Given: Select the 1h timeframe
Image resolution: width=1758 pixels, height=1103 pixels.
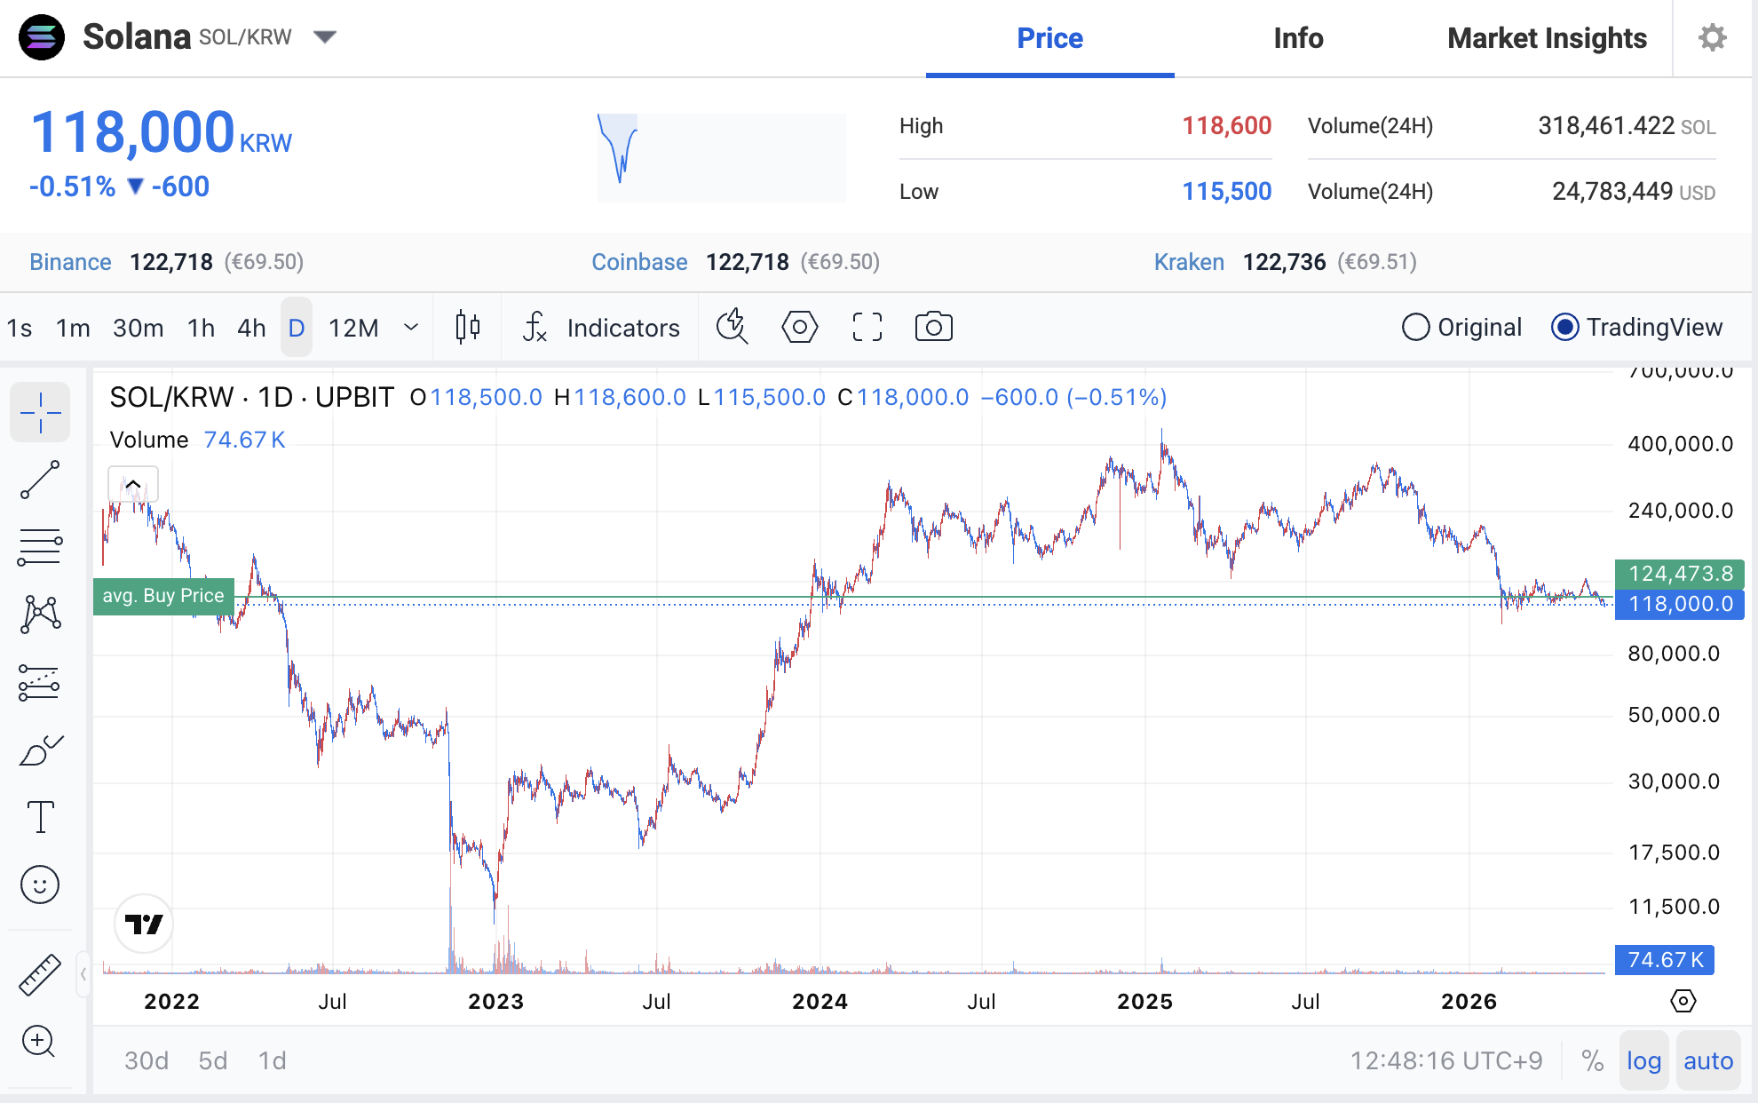Looking at the screenshot, I should tap(201, 328).
